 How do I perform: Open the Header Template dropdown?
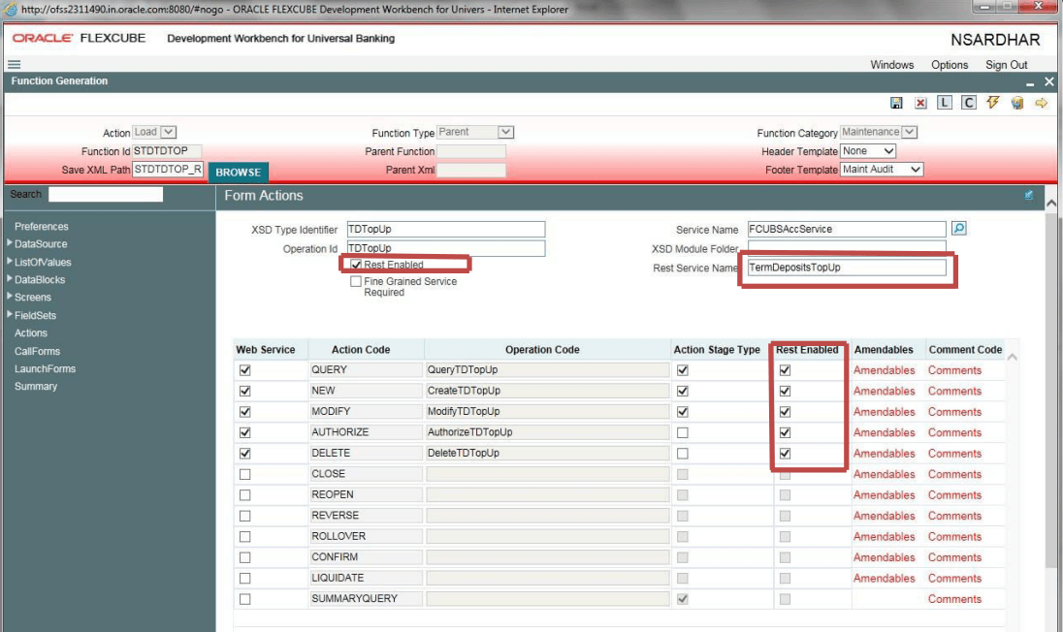tap(868, 151)
